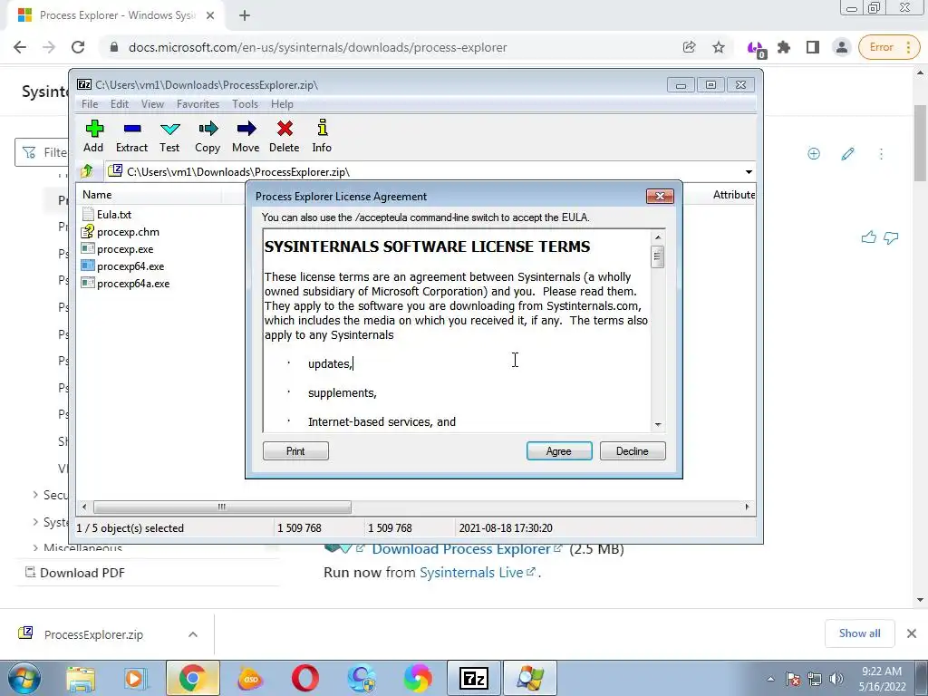The height and width of the screenshot is (696, 928).
Task: Close the license agreement dialog
Action: [660, 196]
